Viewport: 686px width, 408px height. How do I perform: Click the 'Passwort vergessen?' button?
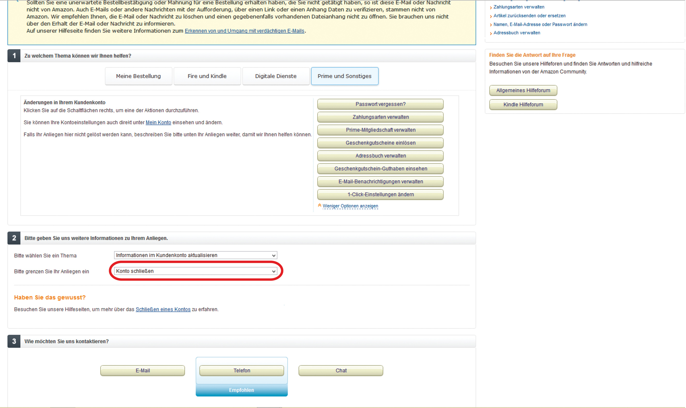380,104
